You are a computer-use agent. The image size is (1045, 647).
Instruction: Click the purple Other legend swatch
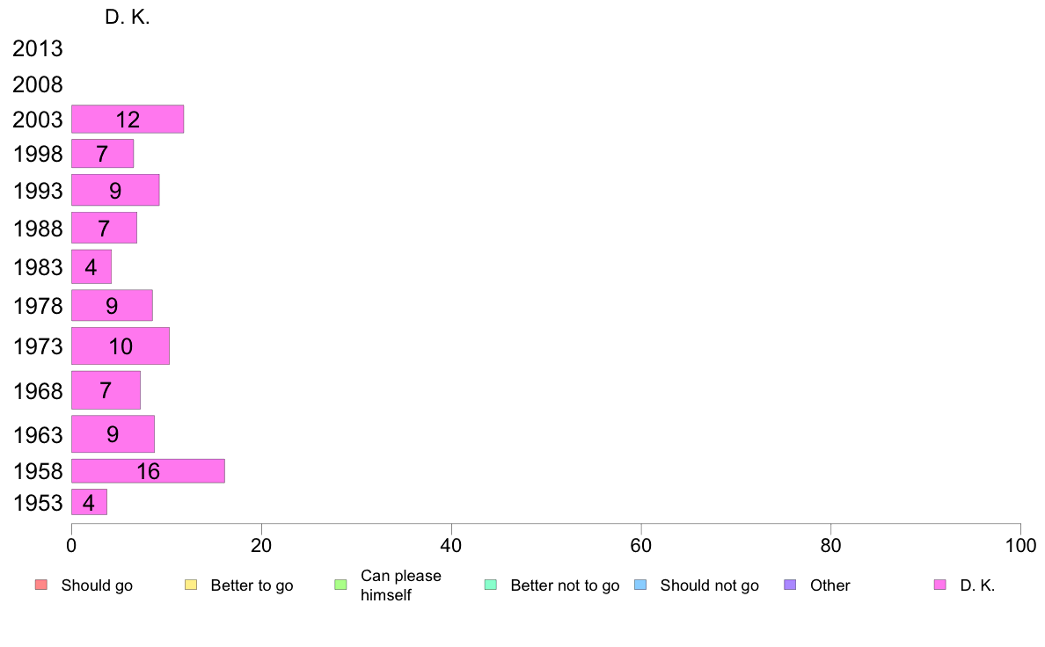(791, 585)
